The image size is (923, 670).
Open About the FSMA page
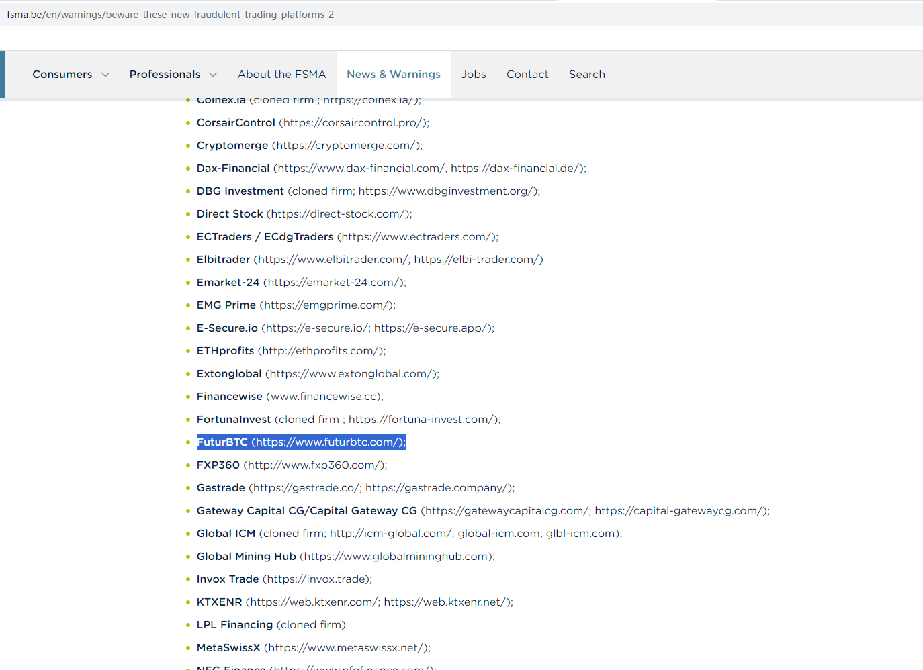pyautogui.click(x=281, y=75)
